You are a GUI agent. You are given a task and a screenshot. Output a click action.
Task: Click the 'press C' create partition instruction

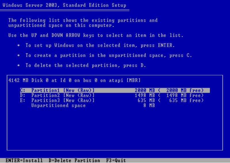(109, 55)
